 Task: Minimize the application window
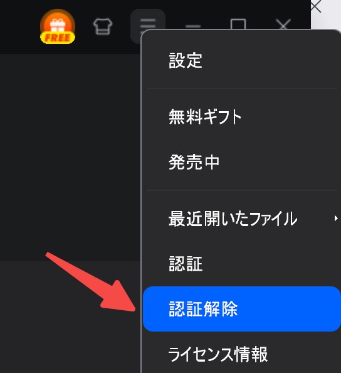point(193,26)
